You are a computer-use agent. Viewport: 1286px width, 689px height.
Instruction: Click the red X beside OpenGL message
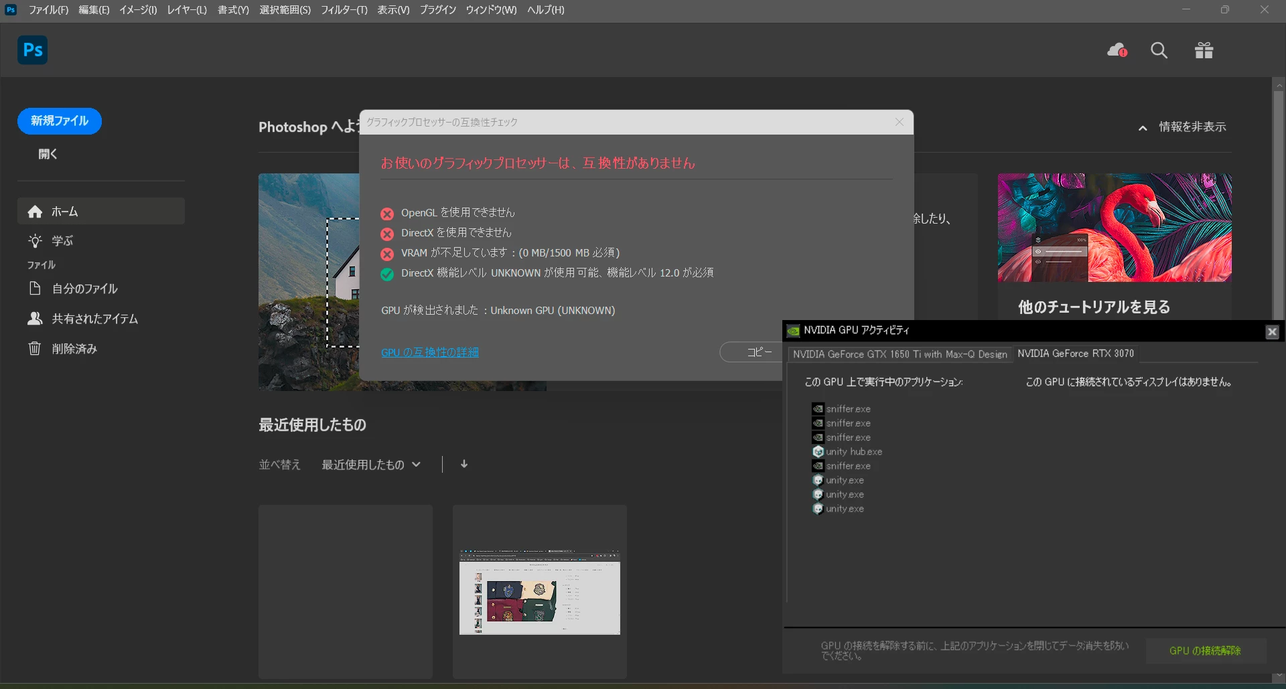(x=387, y=214)
